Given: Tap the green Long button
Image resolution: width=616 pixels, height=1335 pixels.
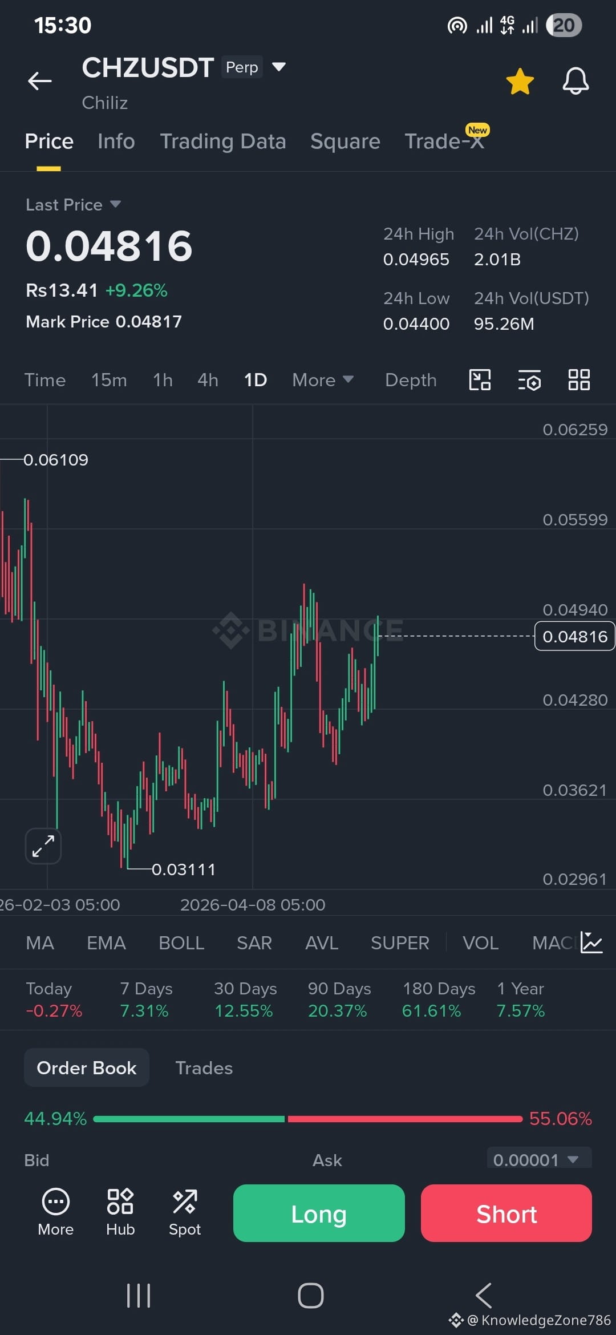Looking at the screenshot, I should pyautogui.click(x=319, y=1213).
